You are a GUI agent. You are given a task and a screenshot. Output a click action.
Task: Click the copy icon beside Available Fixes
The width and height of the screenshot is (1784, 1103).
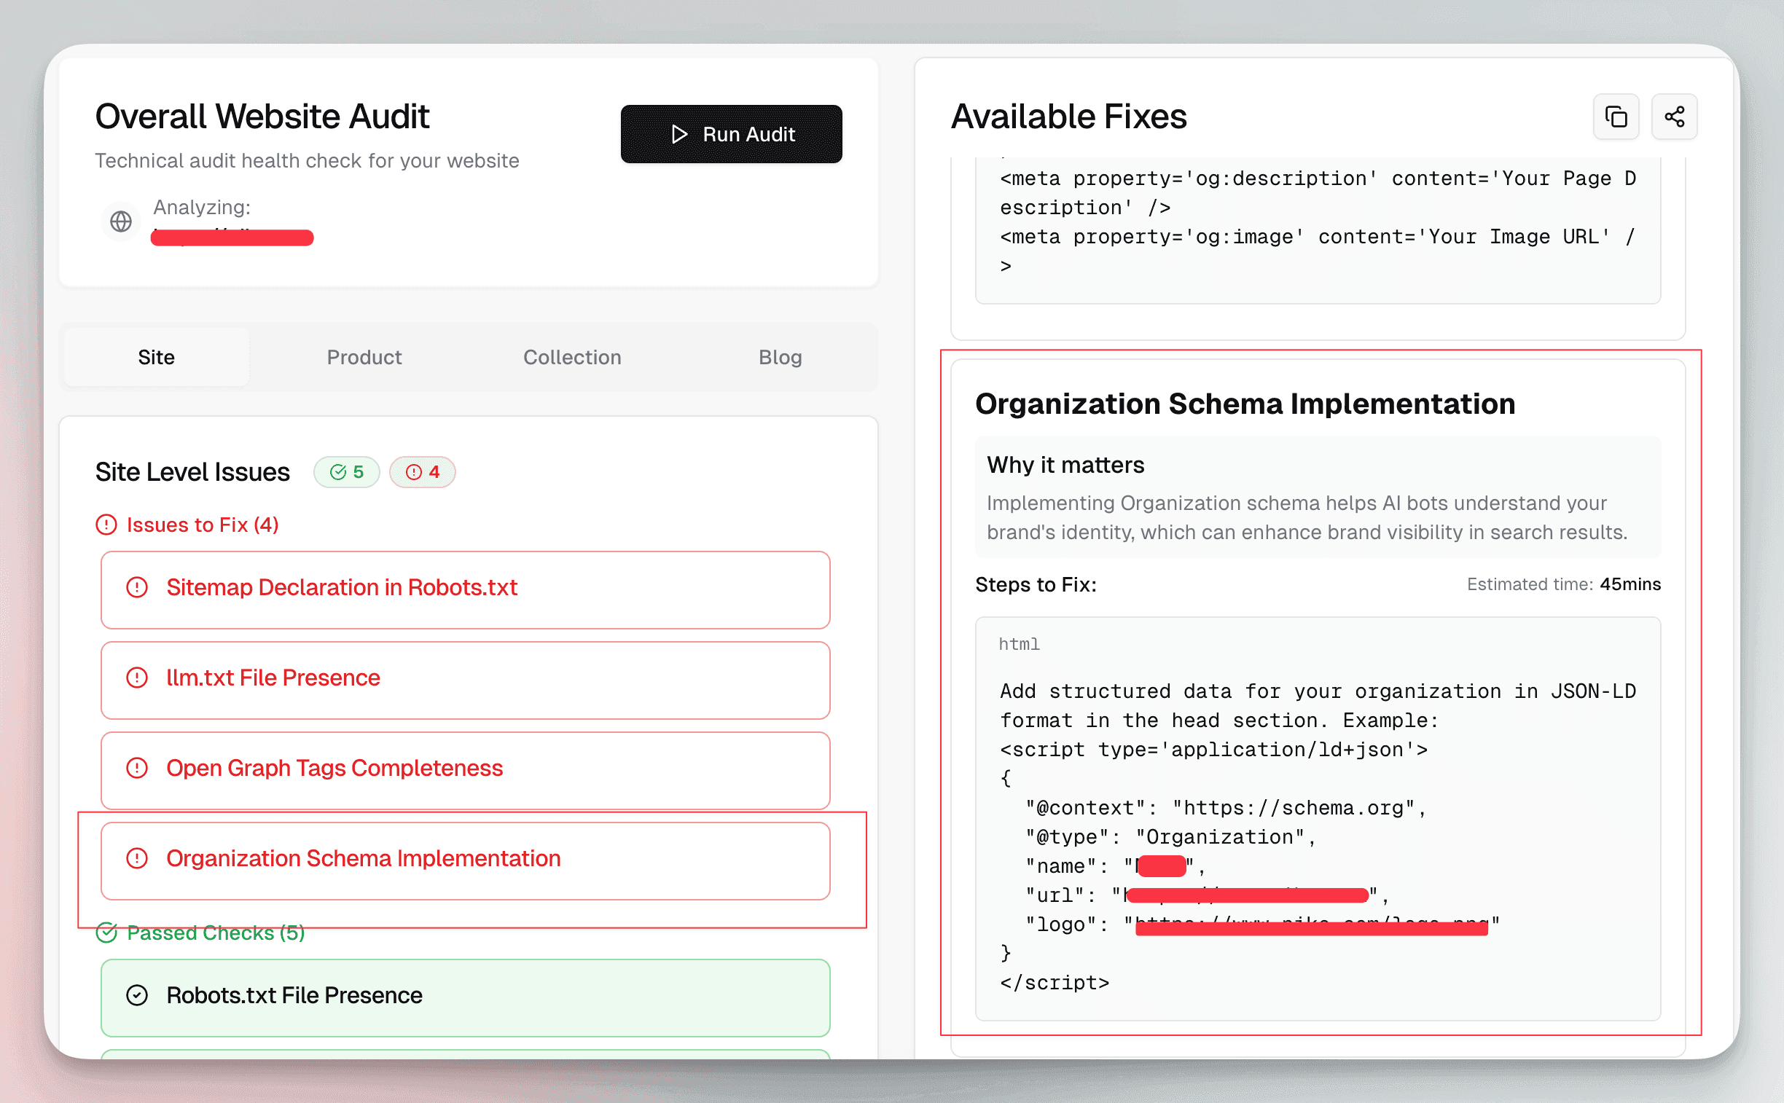(x=1616, y=117)
